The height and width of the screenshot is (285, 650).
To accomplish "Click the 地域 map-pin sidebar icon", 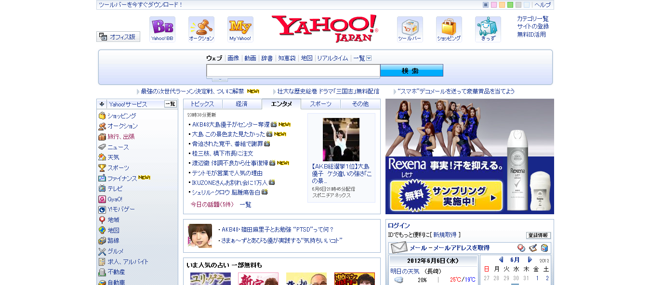I will [102, 220].
